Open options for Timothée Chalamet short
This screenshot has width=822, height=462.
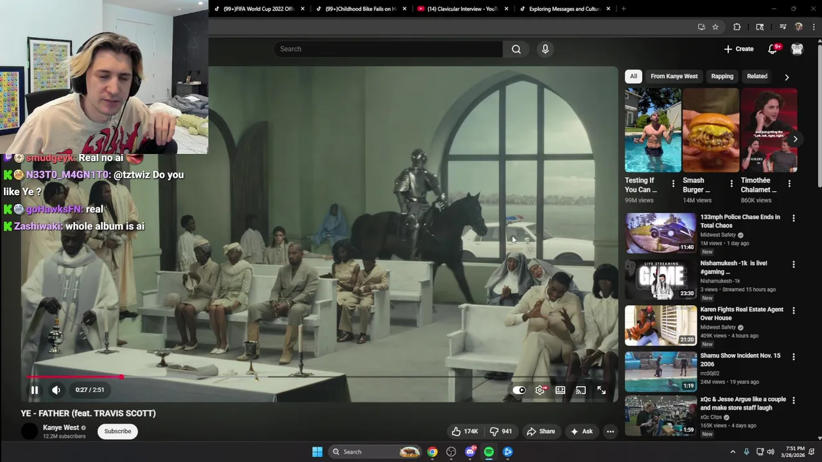[x=789, y=184]
